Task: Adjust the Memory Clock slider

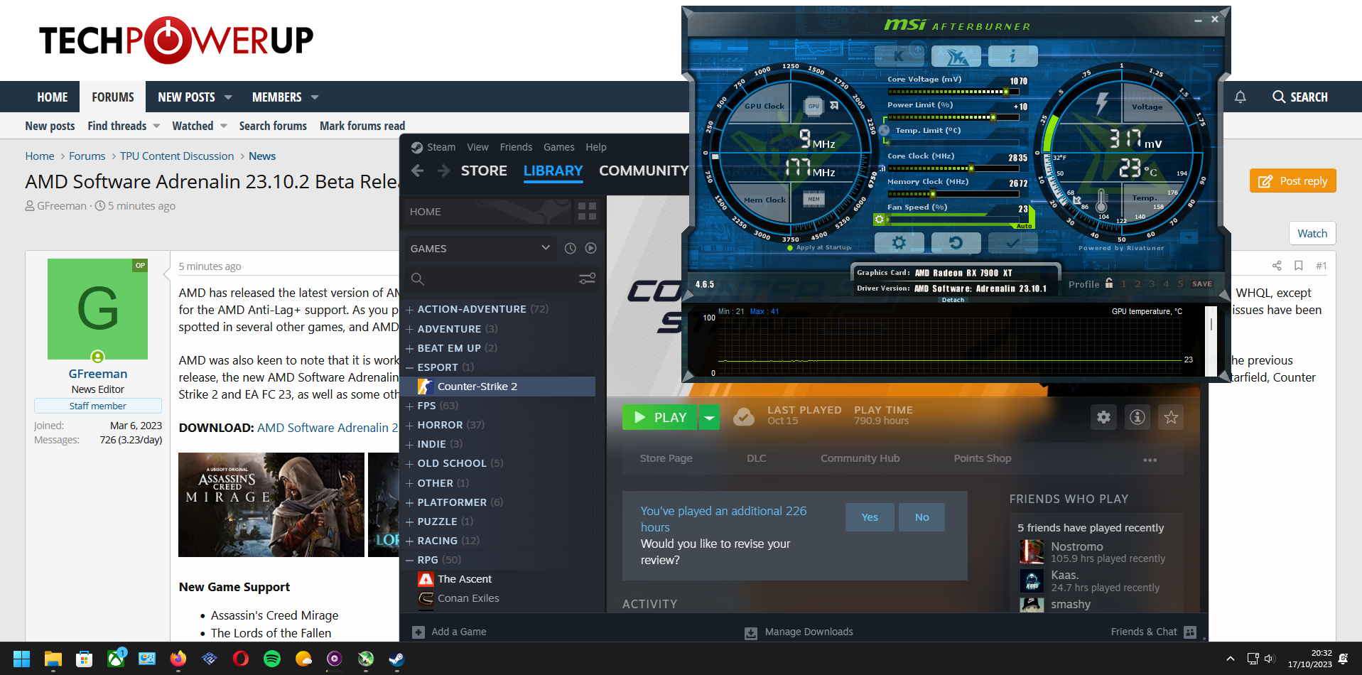Action: click(x=953, y=193)
